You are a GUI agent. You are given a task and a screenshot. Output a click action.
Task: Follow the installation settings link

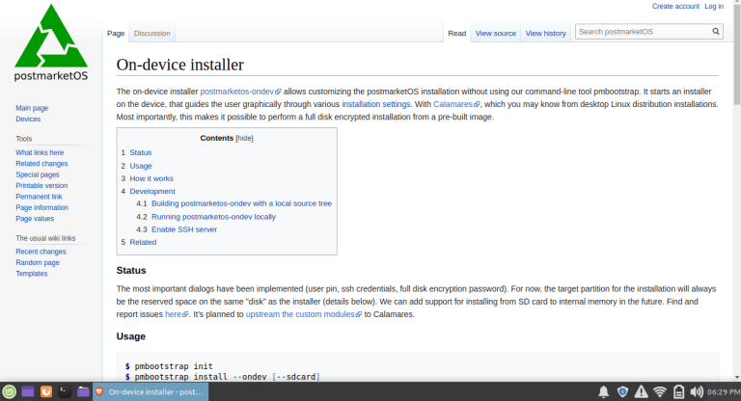pos(375,104)
